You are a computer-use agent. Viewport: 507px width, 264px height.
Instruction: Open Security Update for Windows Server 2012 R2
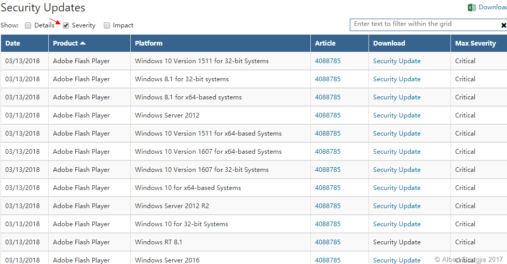click(396, 206)
